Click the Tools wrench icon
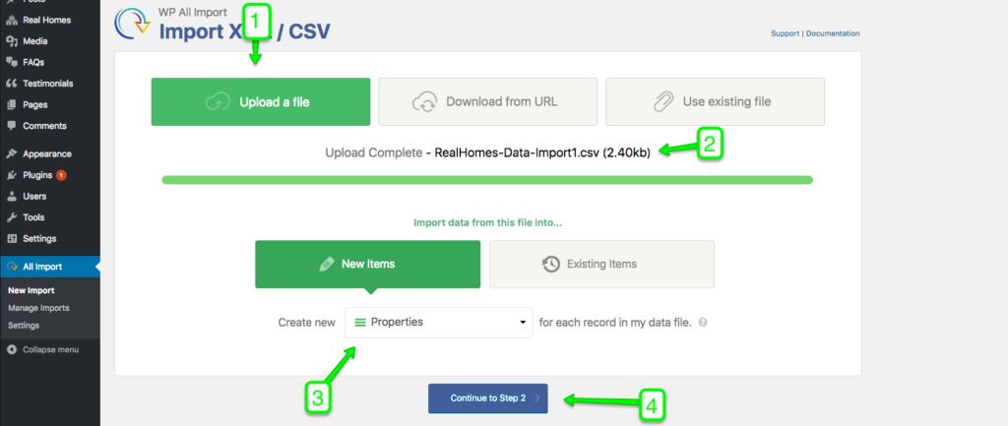 [x=12, y=217]
